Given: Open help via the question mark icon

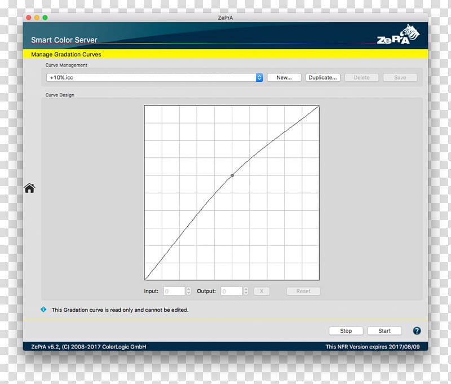Looking at the screenshot, I should 417,331.
